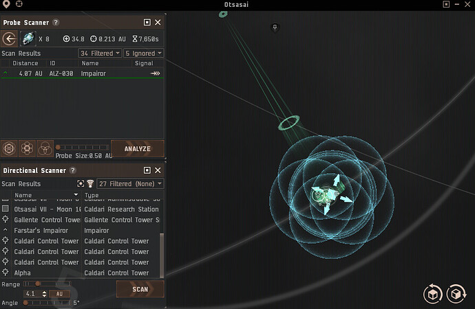Screen dimensions: 475x309
Task: Select Farstar's Impairor row
Action: click(81, 230)
